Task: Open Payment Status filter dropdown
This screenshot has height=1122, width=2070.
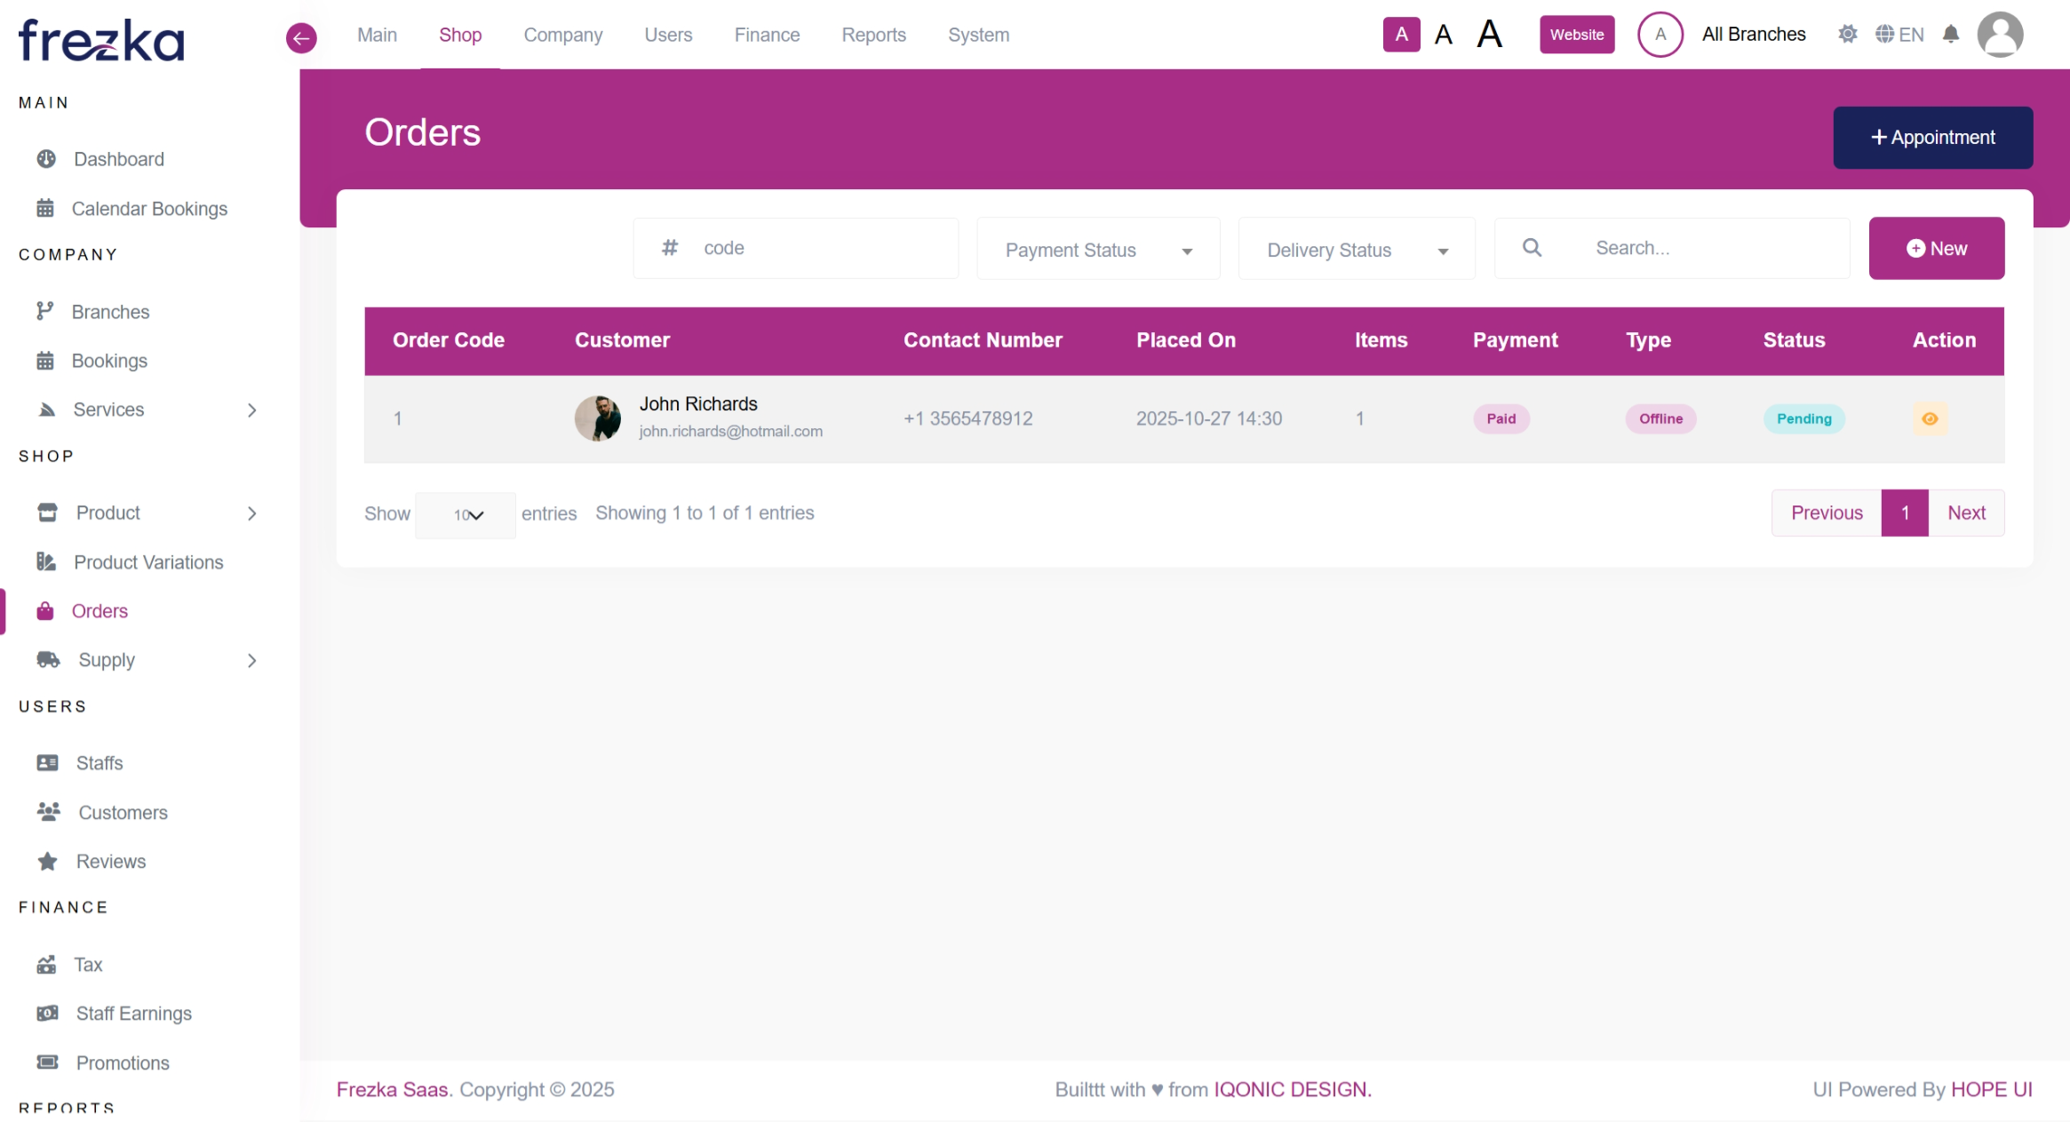Action: pyautogui.click(x=1098, y=250)
